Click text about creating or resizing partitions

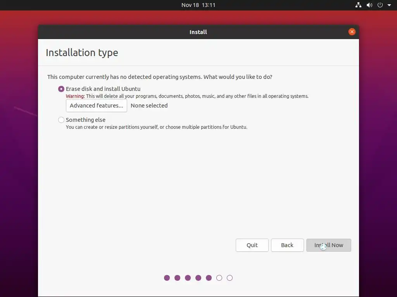point(157,127)
